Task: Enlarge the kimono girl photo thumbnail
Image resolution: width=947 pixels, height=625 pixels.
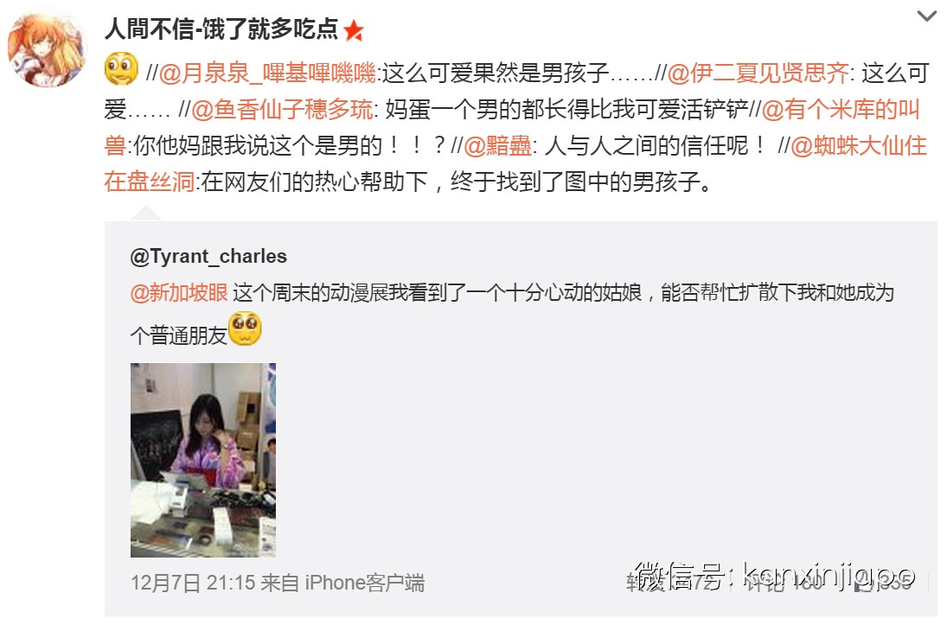Action: pyautogui.click(x=203, y=460)
